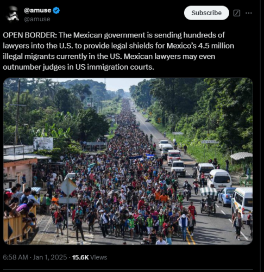Click the word 'Views' below the photo
The height and width of the screenshot is (272, 264).
(x=98, y=257)
